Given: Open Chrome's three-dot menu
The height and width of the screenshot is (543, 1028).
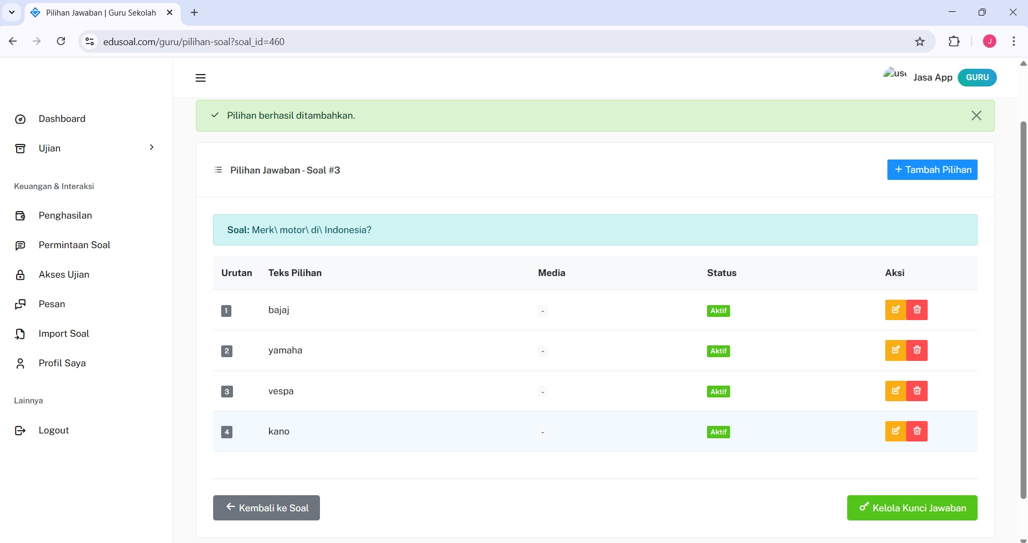Looking at the screenshot, I should tap(1014, 41).
